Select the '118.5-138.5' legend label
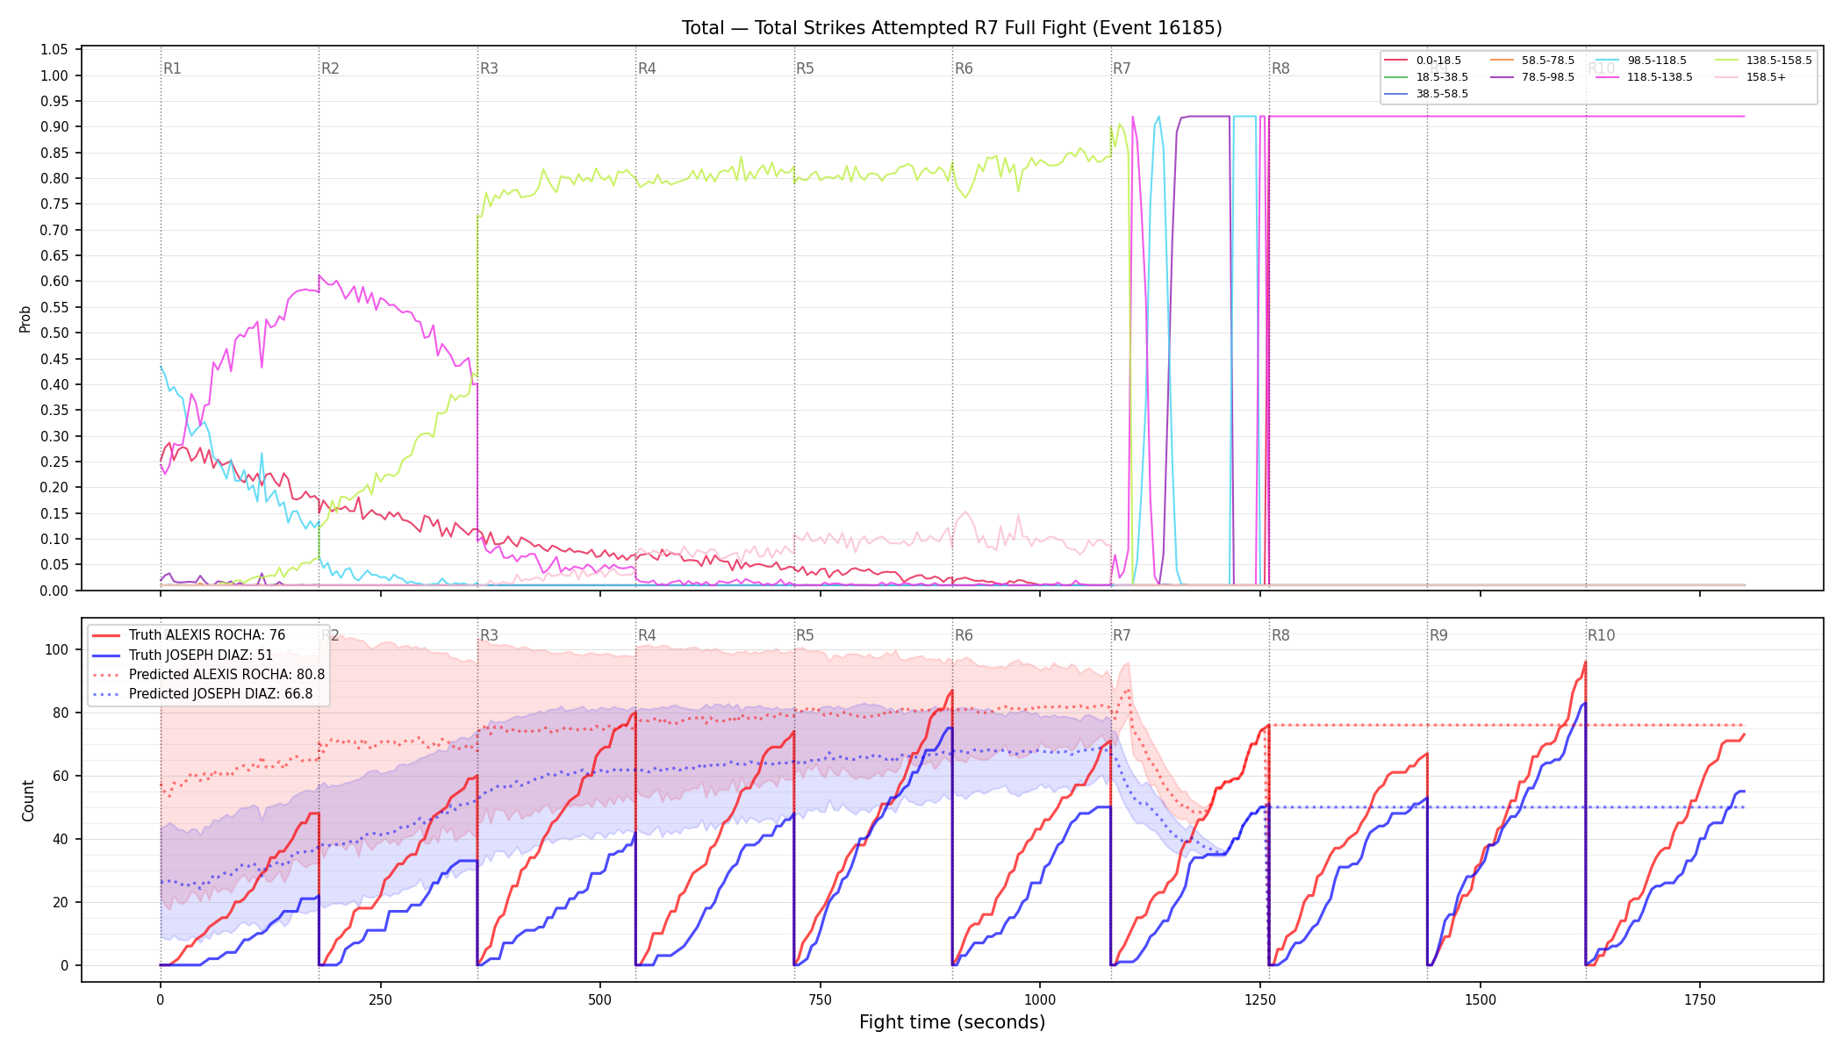The image size is (1843, 1053). pos(1660,77)
